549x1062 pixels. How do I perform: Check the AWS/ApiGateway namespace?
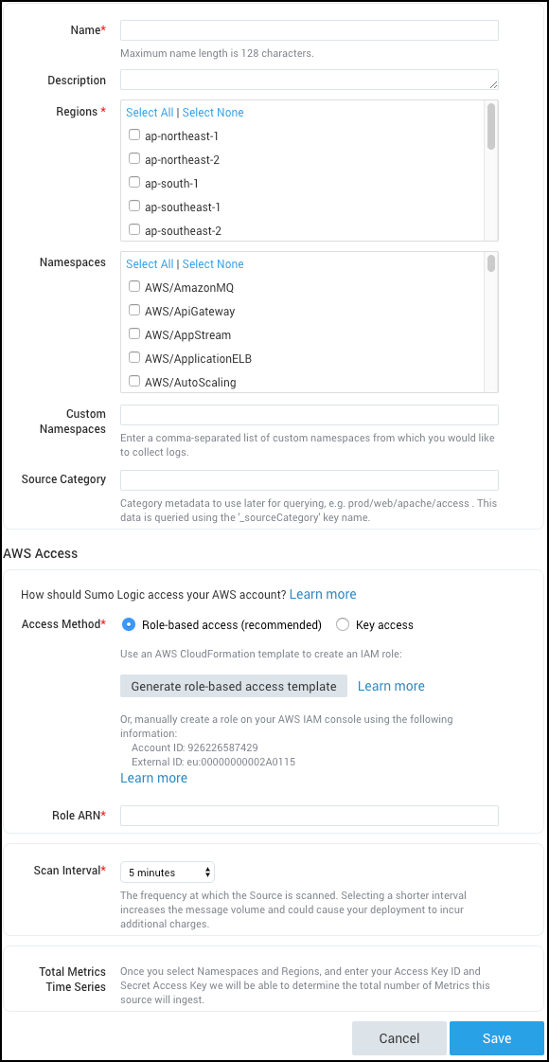133,310
